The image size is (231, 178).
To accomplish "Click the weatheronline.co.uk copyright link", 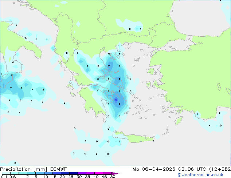I will point(200,175).
